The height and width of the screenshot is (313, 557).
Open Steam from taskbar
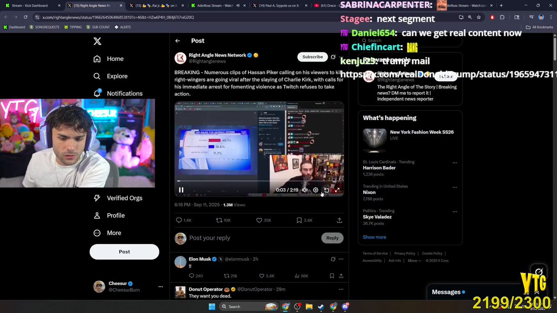(321, 307)
